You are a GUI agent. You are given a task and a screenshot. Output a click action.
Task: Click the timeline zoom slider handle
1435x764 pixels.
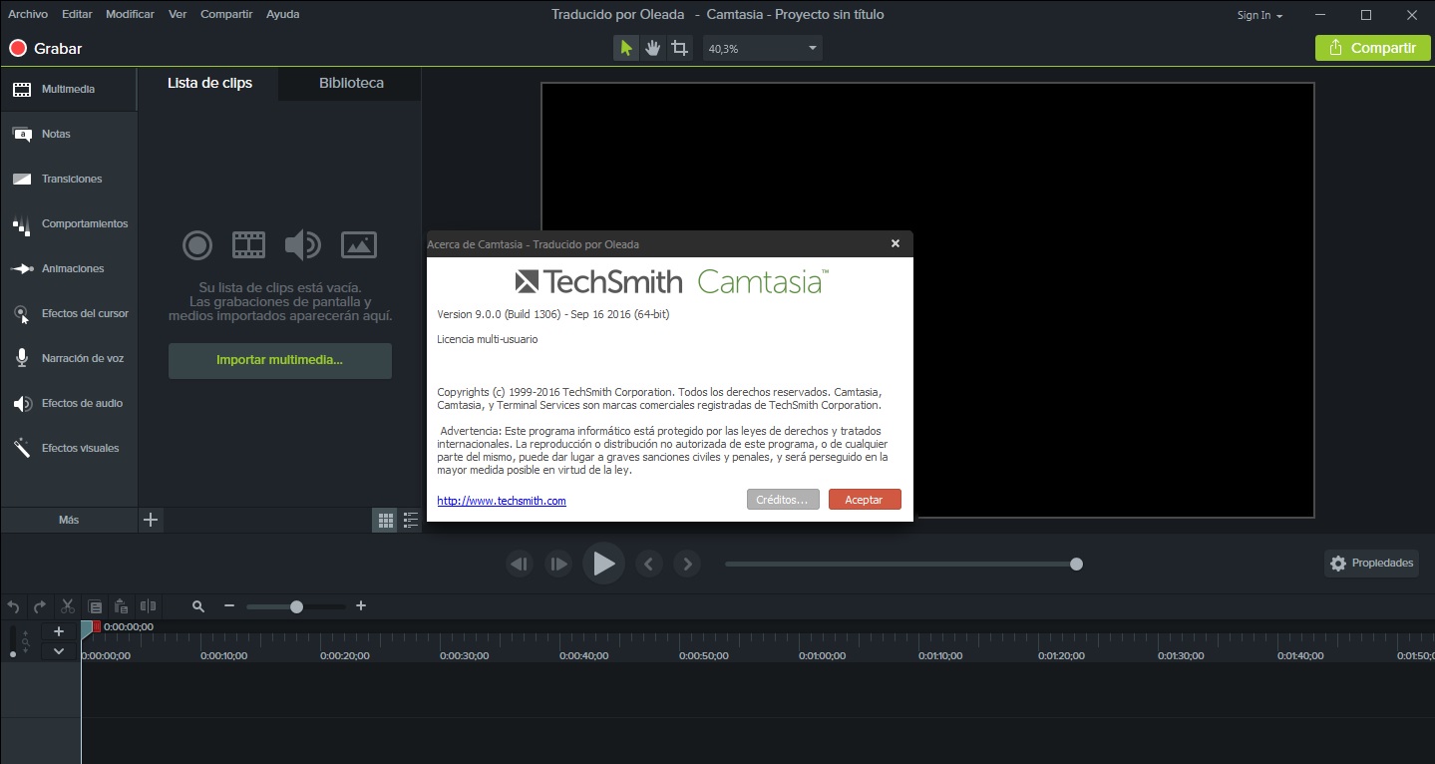pyautogui.click(x=296, y=606)
